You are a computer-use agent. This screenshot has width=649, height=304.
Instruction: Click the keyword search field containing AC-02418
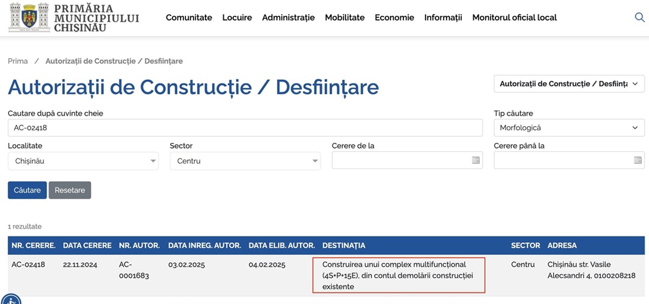[x=245, y=128]
